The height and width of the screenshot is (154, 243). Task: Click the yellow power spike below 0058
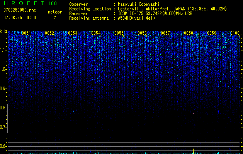pos(194,151)
